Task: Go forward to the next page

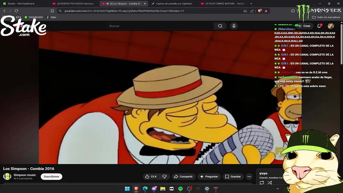Action: tap(10, 11)
